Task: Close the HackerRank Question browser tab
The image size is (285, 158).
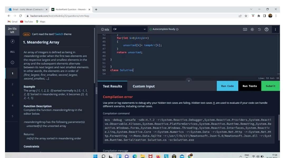Action: click(89, 9)
